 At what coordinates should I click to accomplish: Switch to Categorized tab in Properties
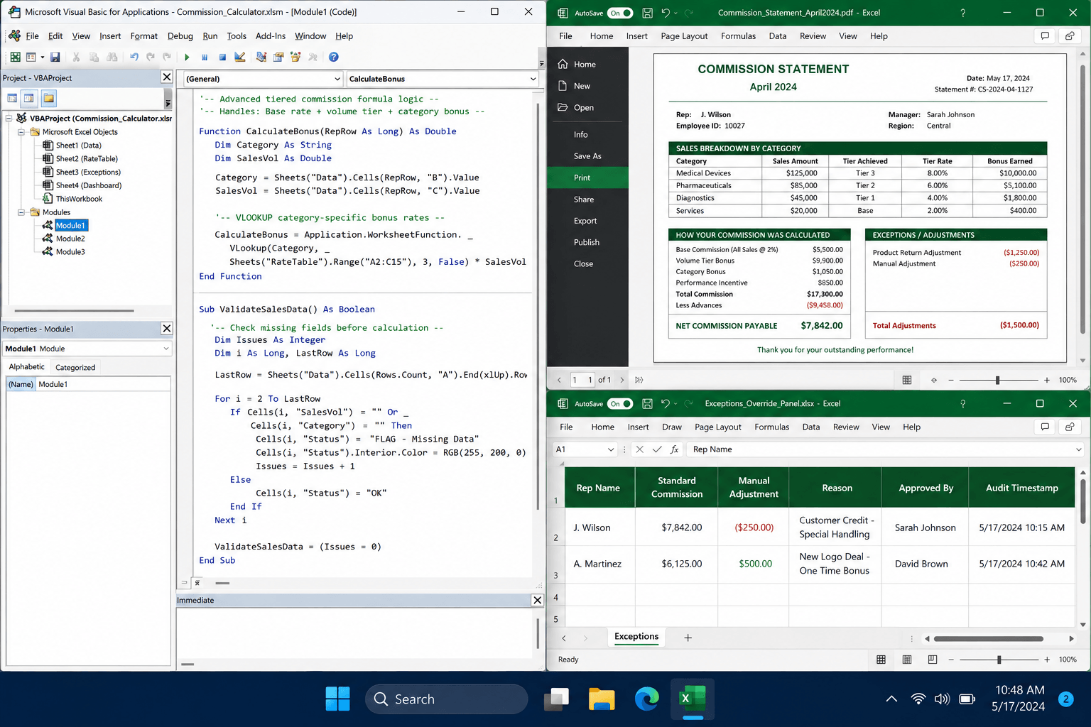tap(75, 368)
